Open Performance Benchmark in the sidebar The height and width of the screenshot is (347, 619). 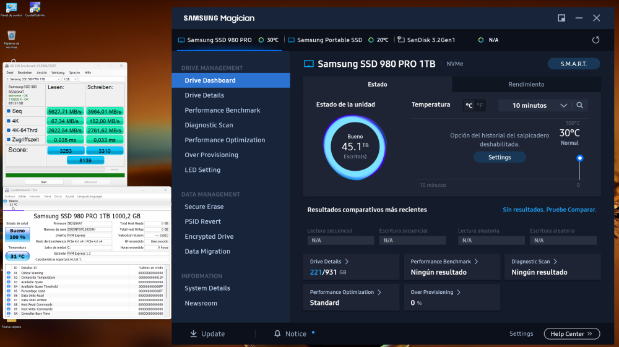[x=222, y=110]
